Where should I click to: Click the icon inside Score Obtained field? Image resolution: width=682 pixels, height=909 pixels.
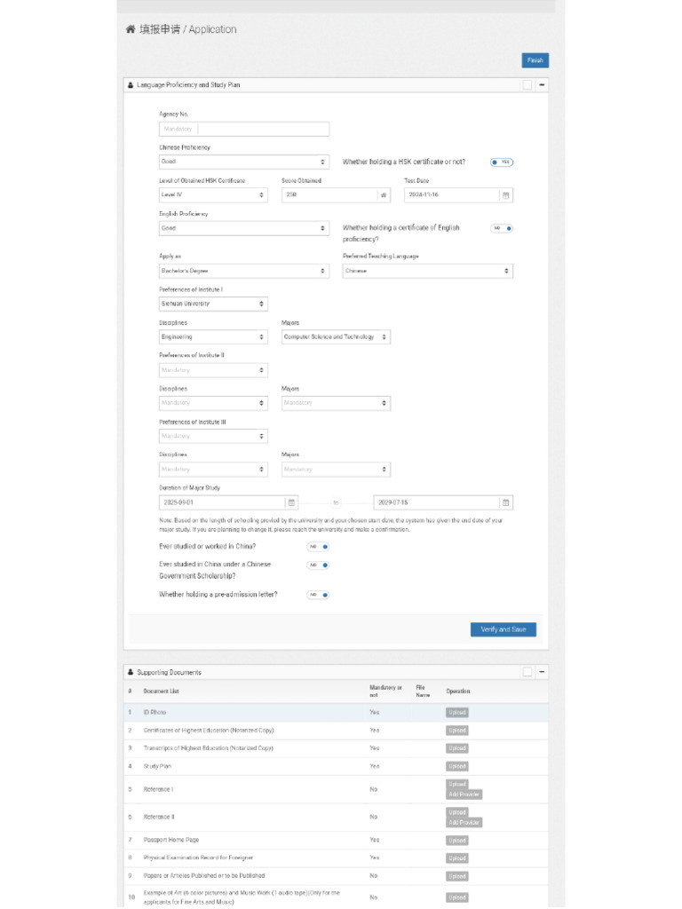[x=384, y=195]
